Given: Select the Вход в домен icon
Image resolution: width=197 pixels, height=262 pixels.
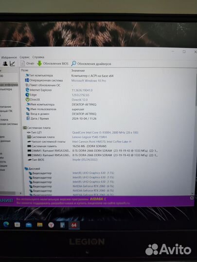Looking at the screenshot, I should 28,114.
